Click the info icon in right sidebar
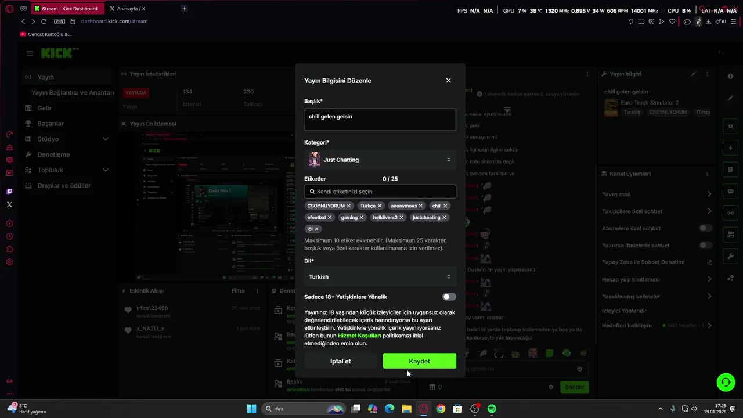 (x=731, y=77)
